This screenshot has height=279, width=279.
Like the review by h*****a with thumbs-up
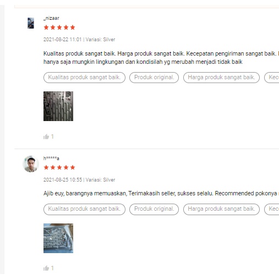pyautogui.click(x=46, y=268)
